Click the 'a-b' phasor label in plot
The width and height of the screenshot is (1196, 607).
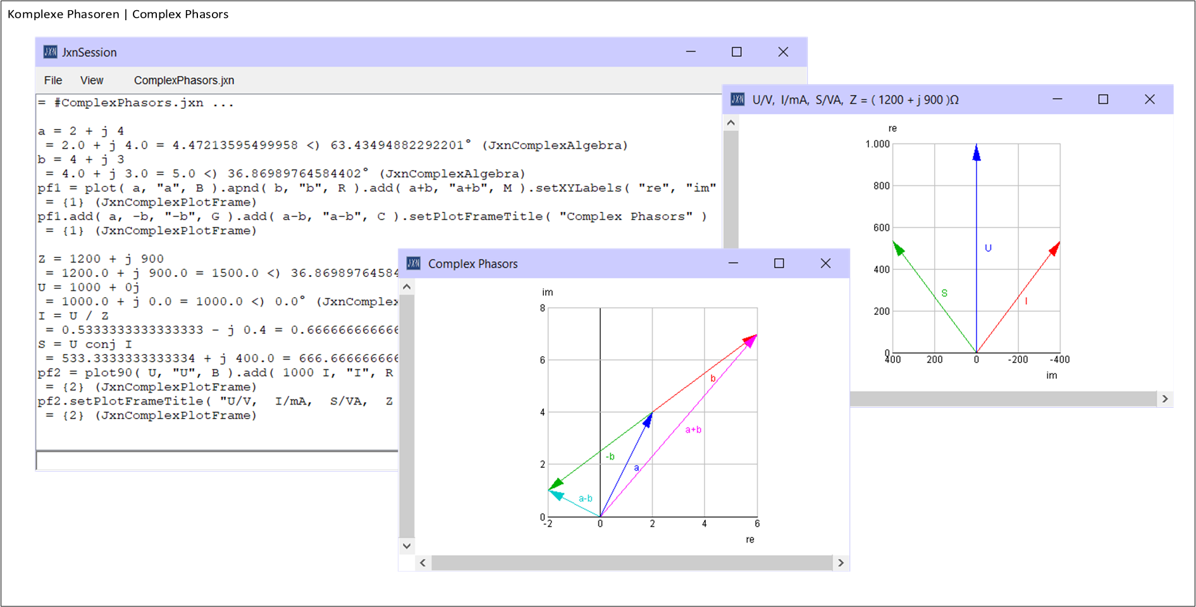click(x=586, y=498)
